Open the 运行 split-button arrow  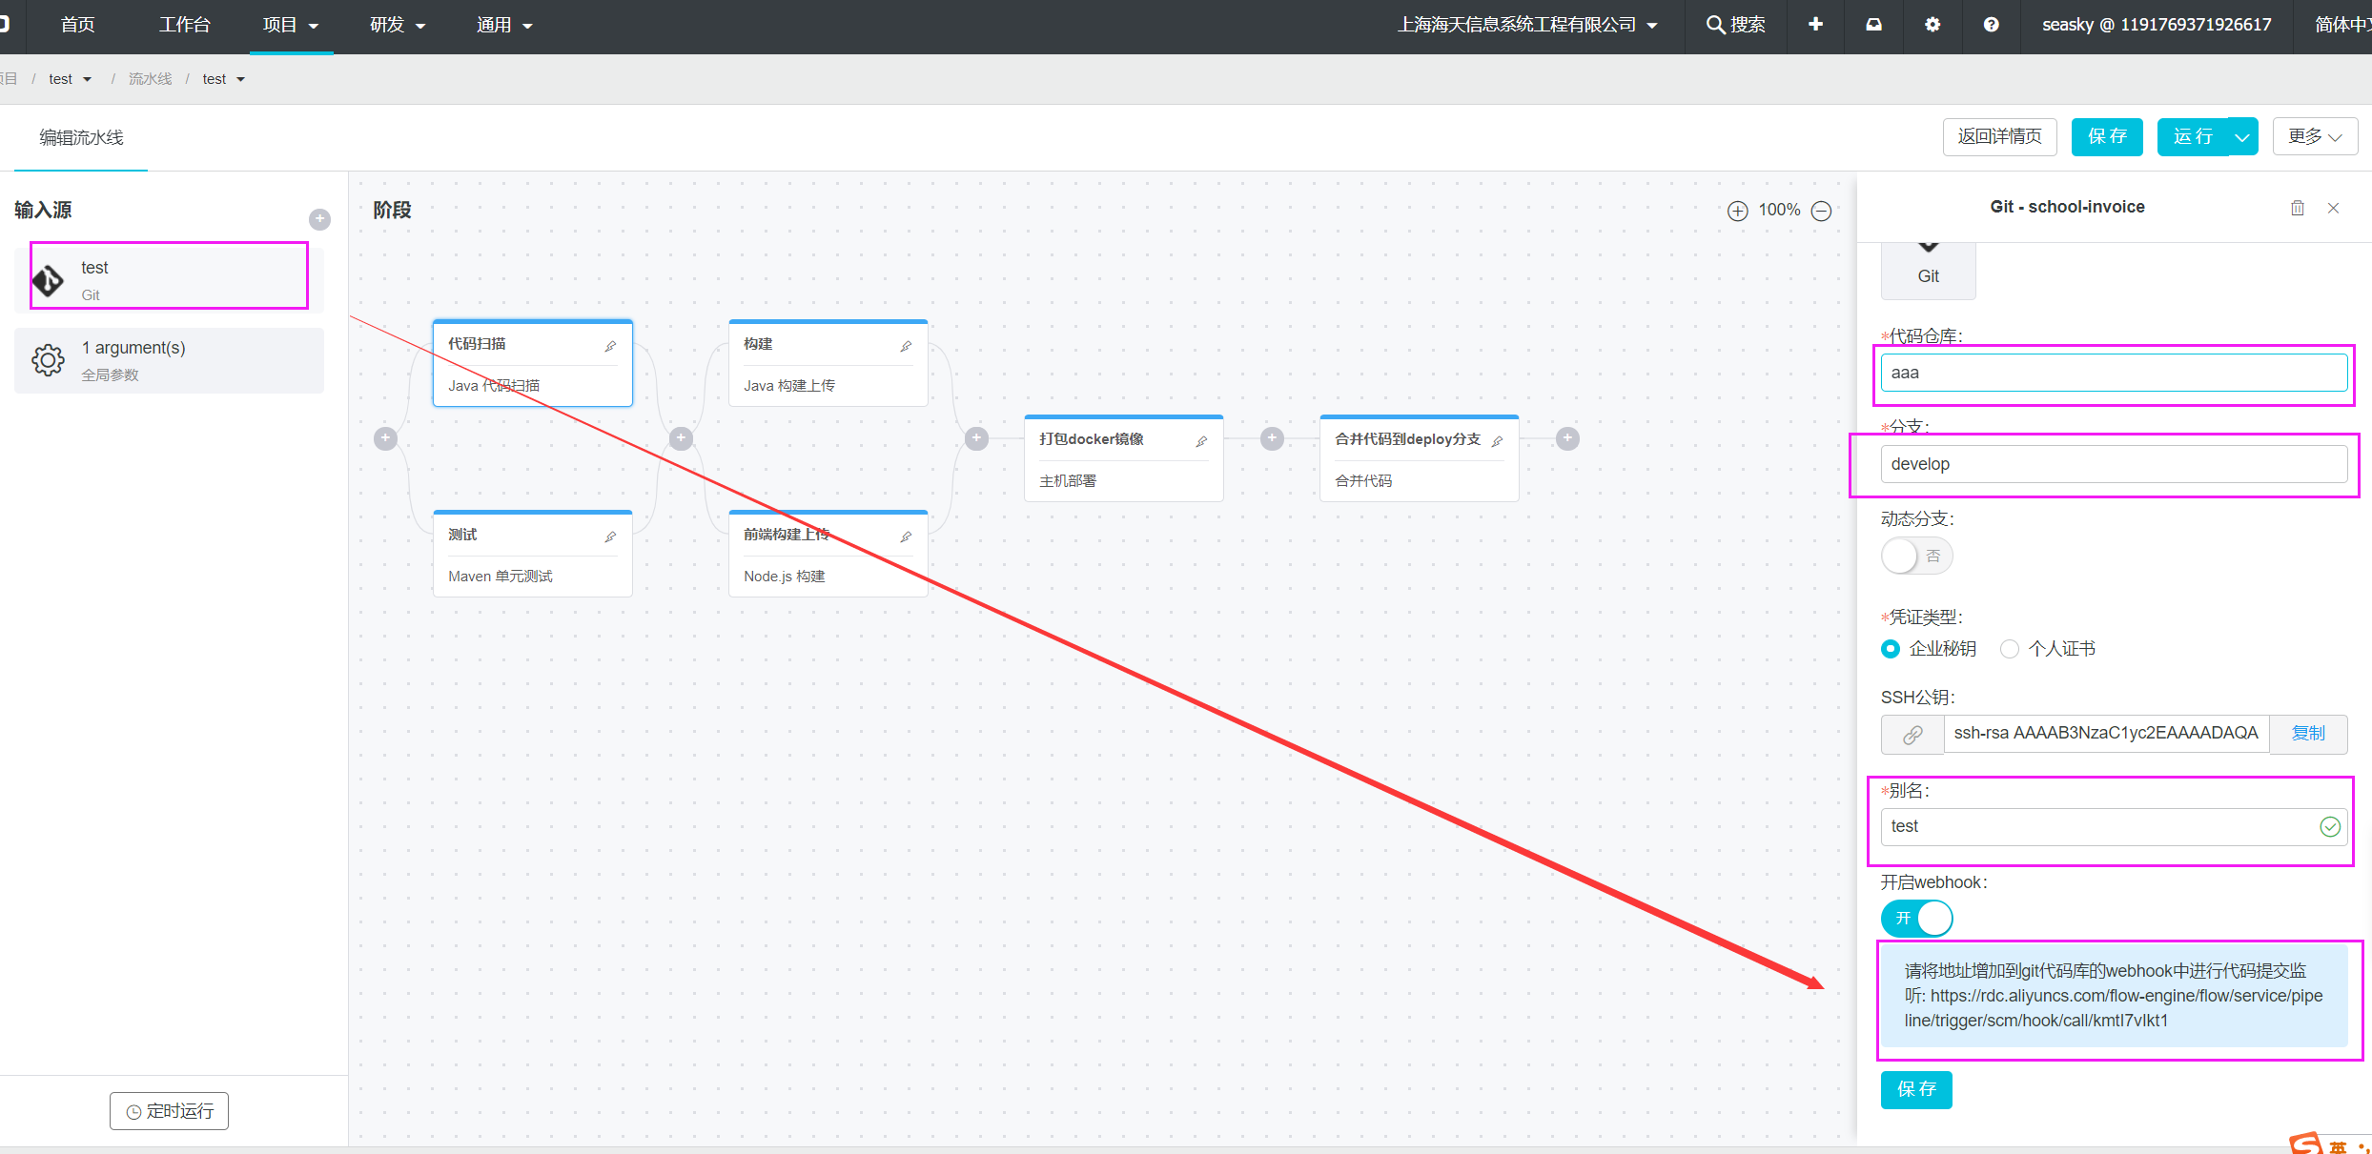click(2242, 137)
